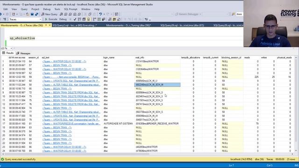Select the AUTORIDADE NT\SISTEMA login cell

point(118,124)
